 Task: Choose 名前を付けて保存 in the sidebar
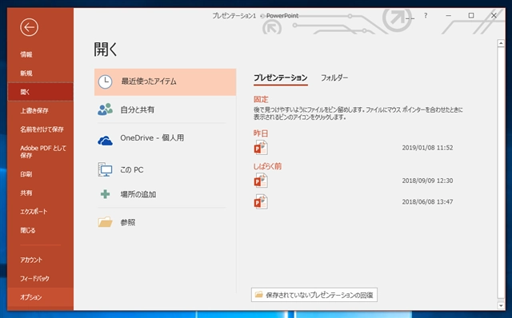(41, 129)
